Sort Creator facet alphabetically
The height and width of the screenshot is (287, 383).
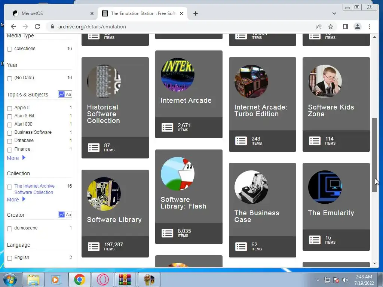point(69,215)
